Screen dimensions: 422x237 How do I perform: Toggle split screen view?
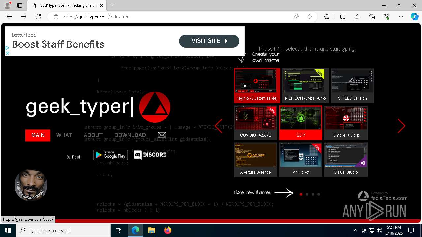tap(343, 17)
